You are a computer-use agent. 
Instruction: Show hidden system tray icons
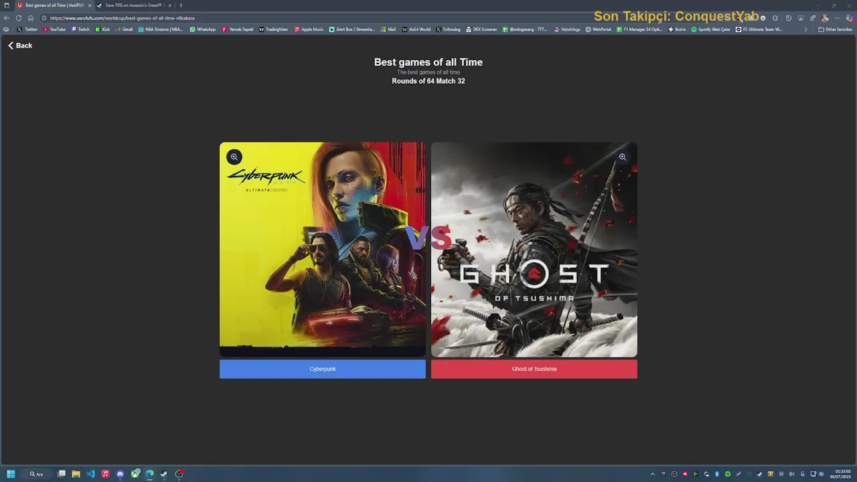tap(653, 474)
